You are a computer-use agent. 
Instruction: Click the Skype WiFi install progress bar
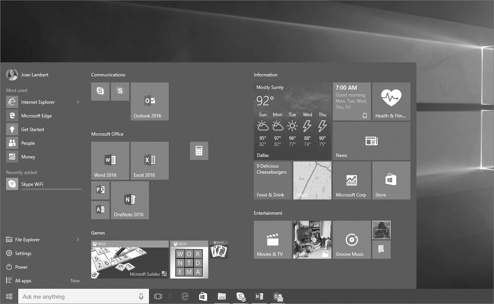[x=51, y=189]
